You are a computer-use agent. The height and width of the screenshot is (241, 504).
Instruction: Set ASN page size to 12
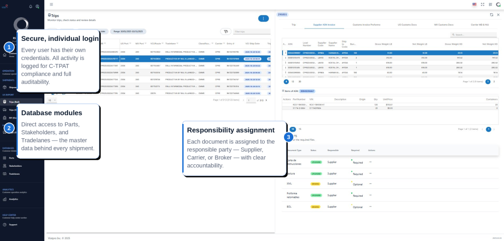click(x=292, y=82)
